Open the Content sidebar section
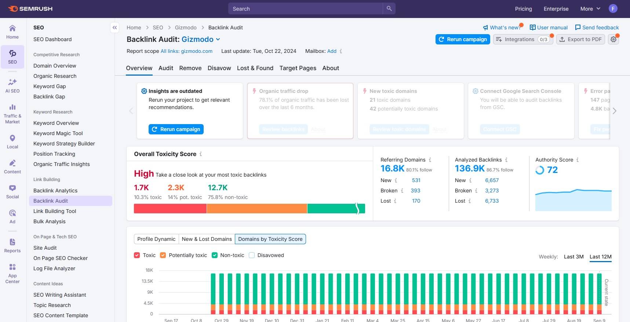The image size is (630, 322). (x=12, y=167)
